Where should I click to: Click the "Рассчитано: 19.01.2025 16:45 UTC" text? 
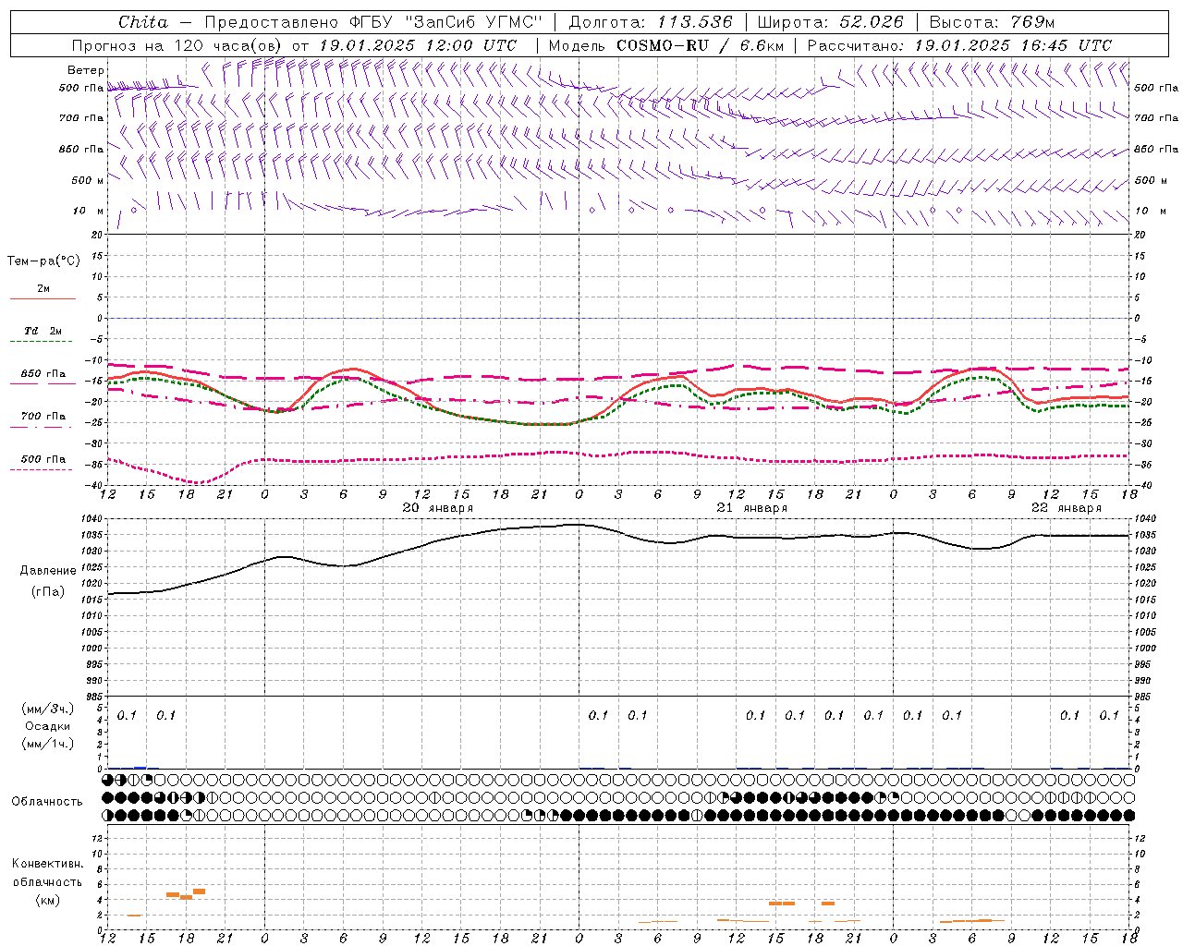point(959,45)
